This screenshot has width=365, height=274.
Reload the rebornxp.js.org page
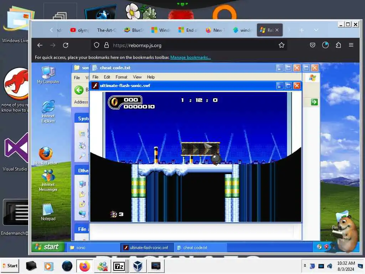point(66,45)
